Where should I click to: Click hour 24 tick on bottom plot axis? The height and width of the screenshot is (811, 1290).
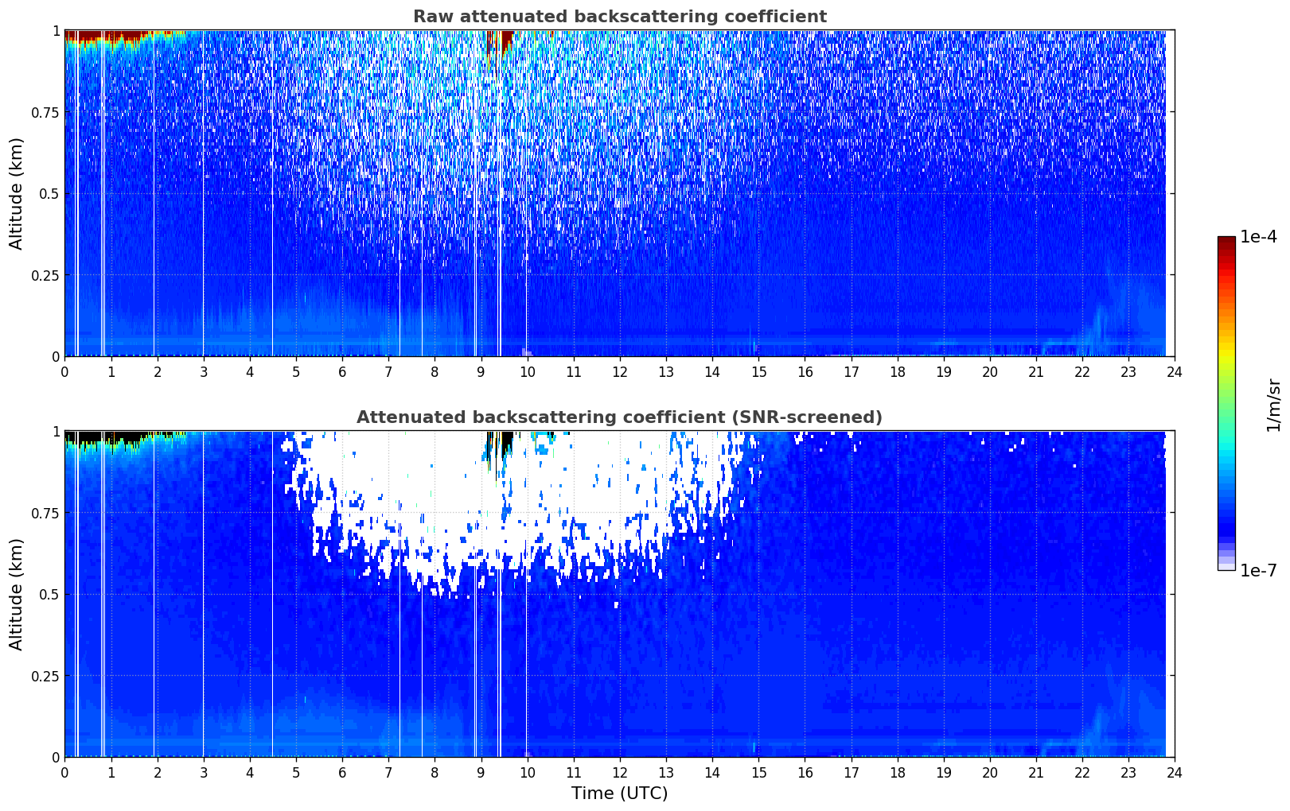1174,772
